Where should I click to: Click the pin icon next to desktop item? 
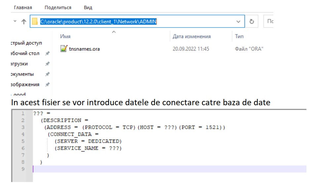48,53
